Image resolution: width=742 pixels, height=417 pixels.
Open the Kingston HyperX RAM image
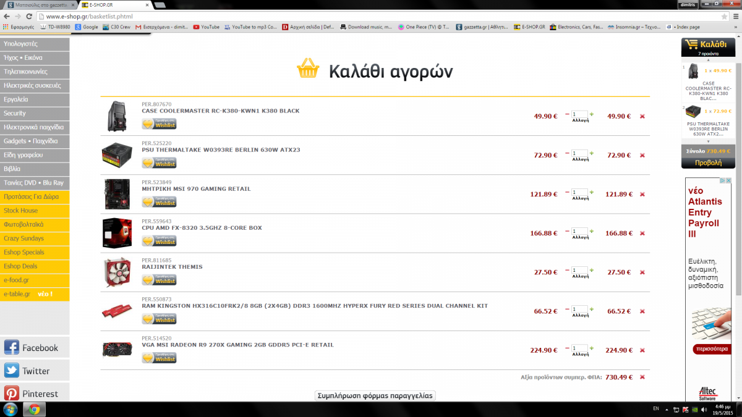[117, 311]
